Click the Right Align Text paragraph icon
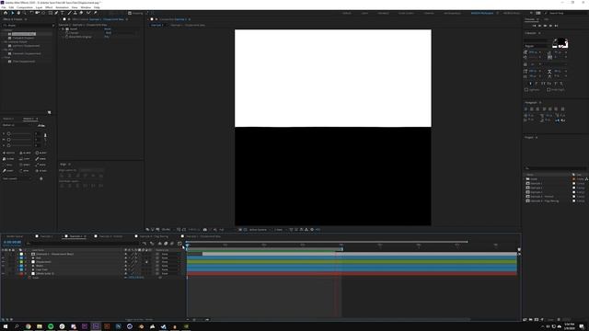The width and height of the screenshot is (589, 331). click(x=537, y=108)
